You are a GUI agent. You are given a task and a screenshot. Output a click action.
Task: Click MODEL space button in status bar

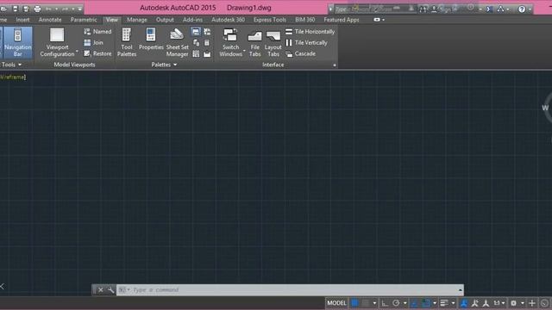[337, 303]
